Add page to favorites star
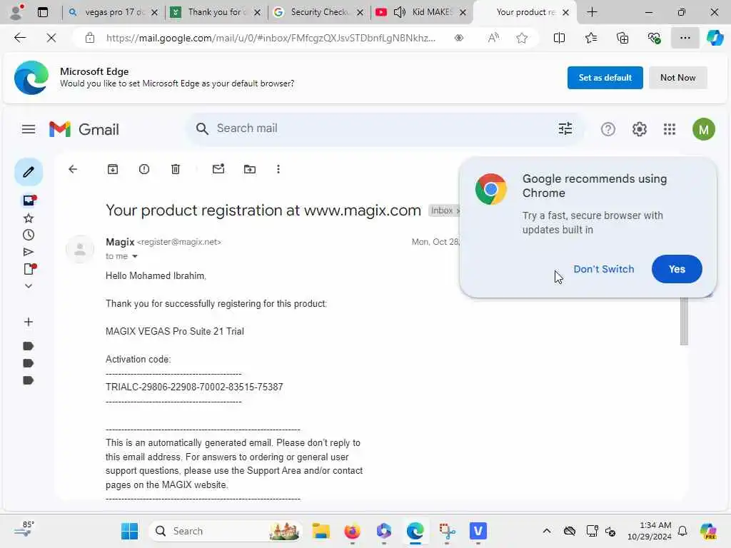This screenshot has width=731, height=548. point(522,38)
